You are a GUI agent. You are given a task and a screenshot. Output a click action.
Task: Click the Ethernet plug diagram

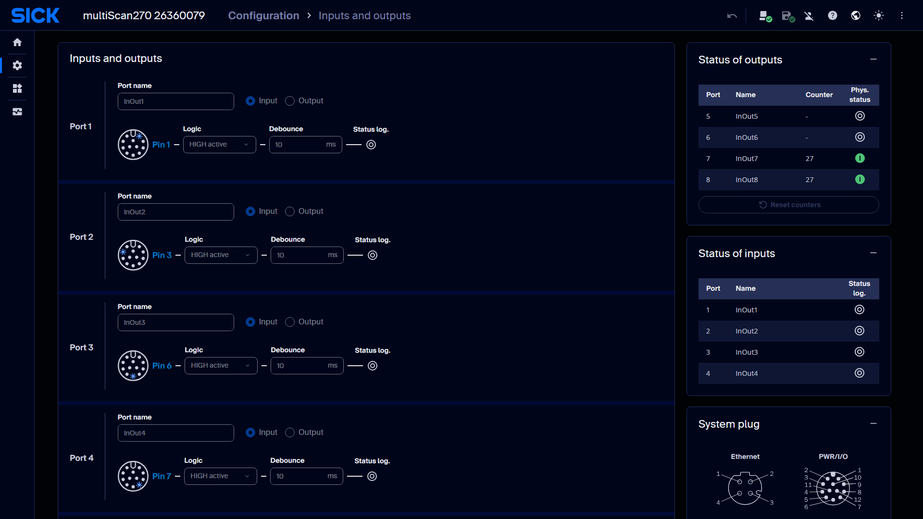[x=745, y=489]
